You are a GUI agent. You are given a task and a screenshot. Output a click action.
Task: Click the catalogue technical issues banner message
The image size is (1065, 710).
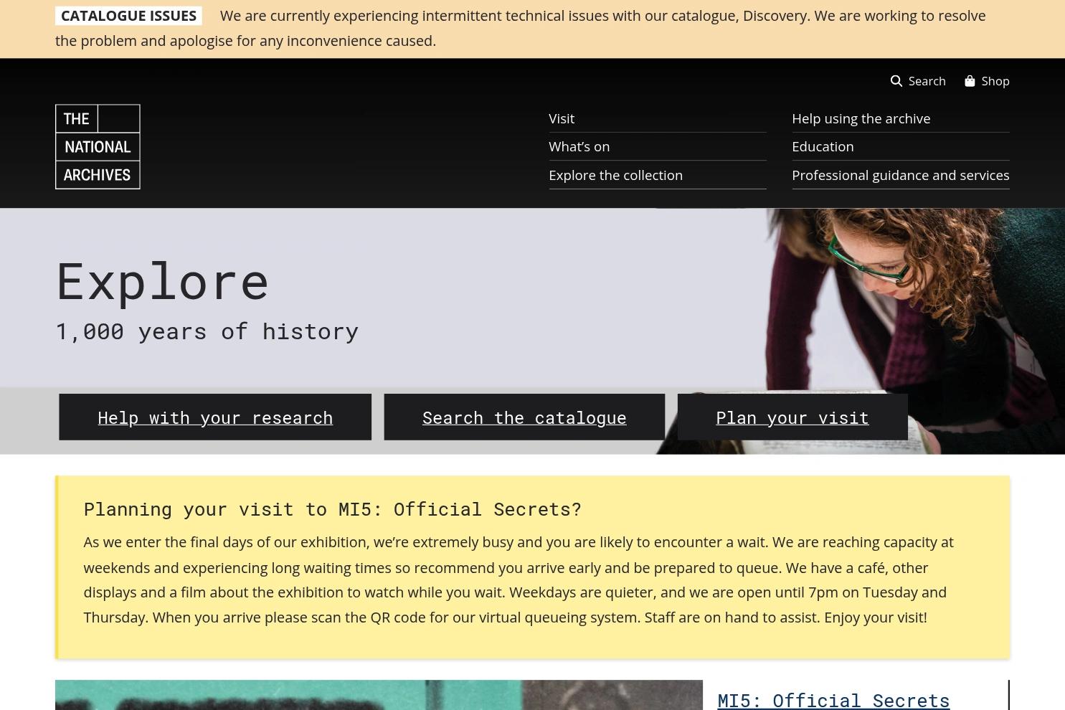pyautogui.click(x=521, y=28)
